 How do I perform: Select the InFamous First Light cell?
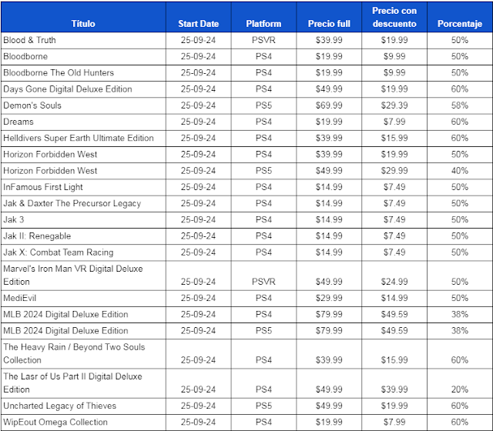(x=83, y=187)
